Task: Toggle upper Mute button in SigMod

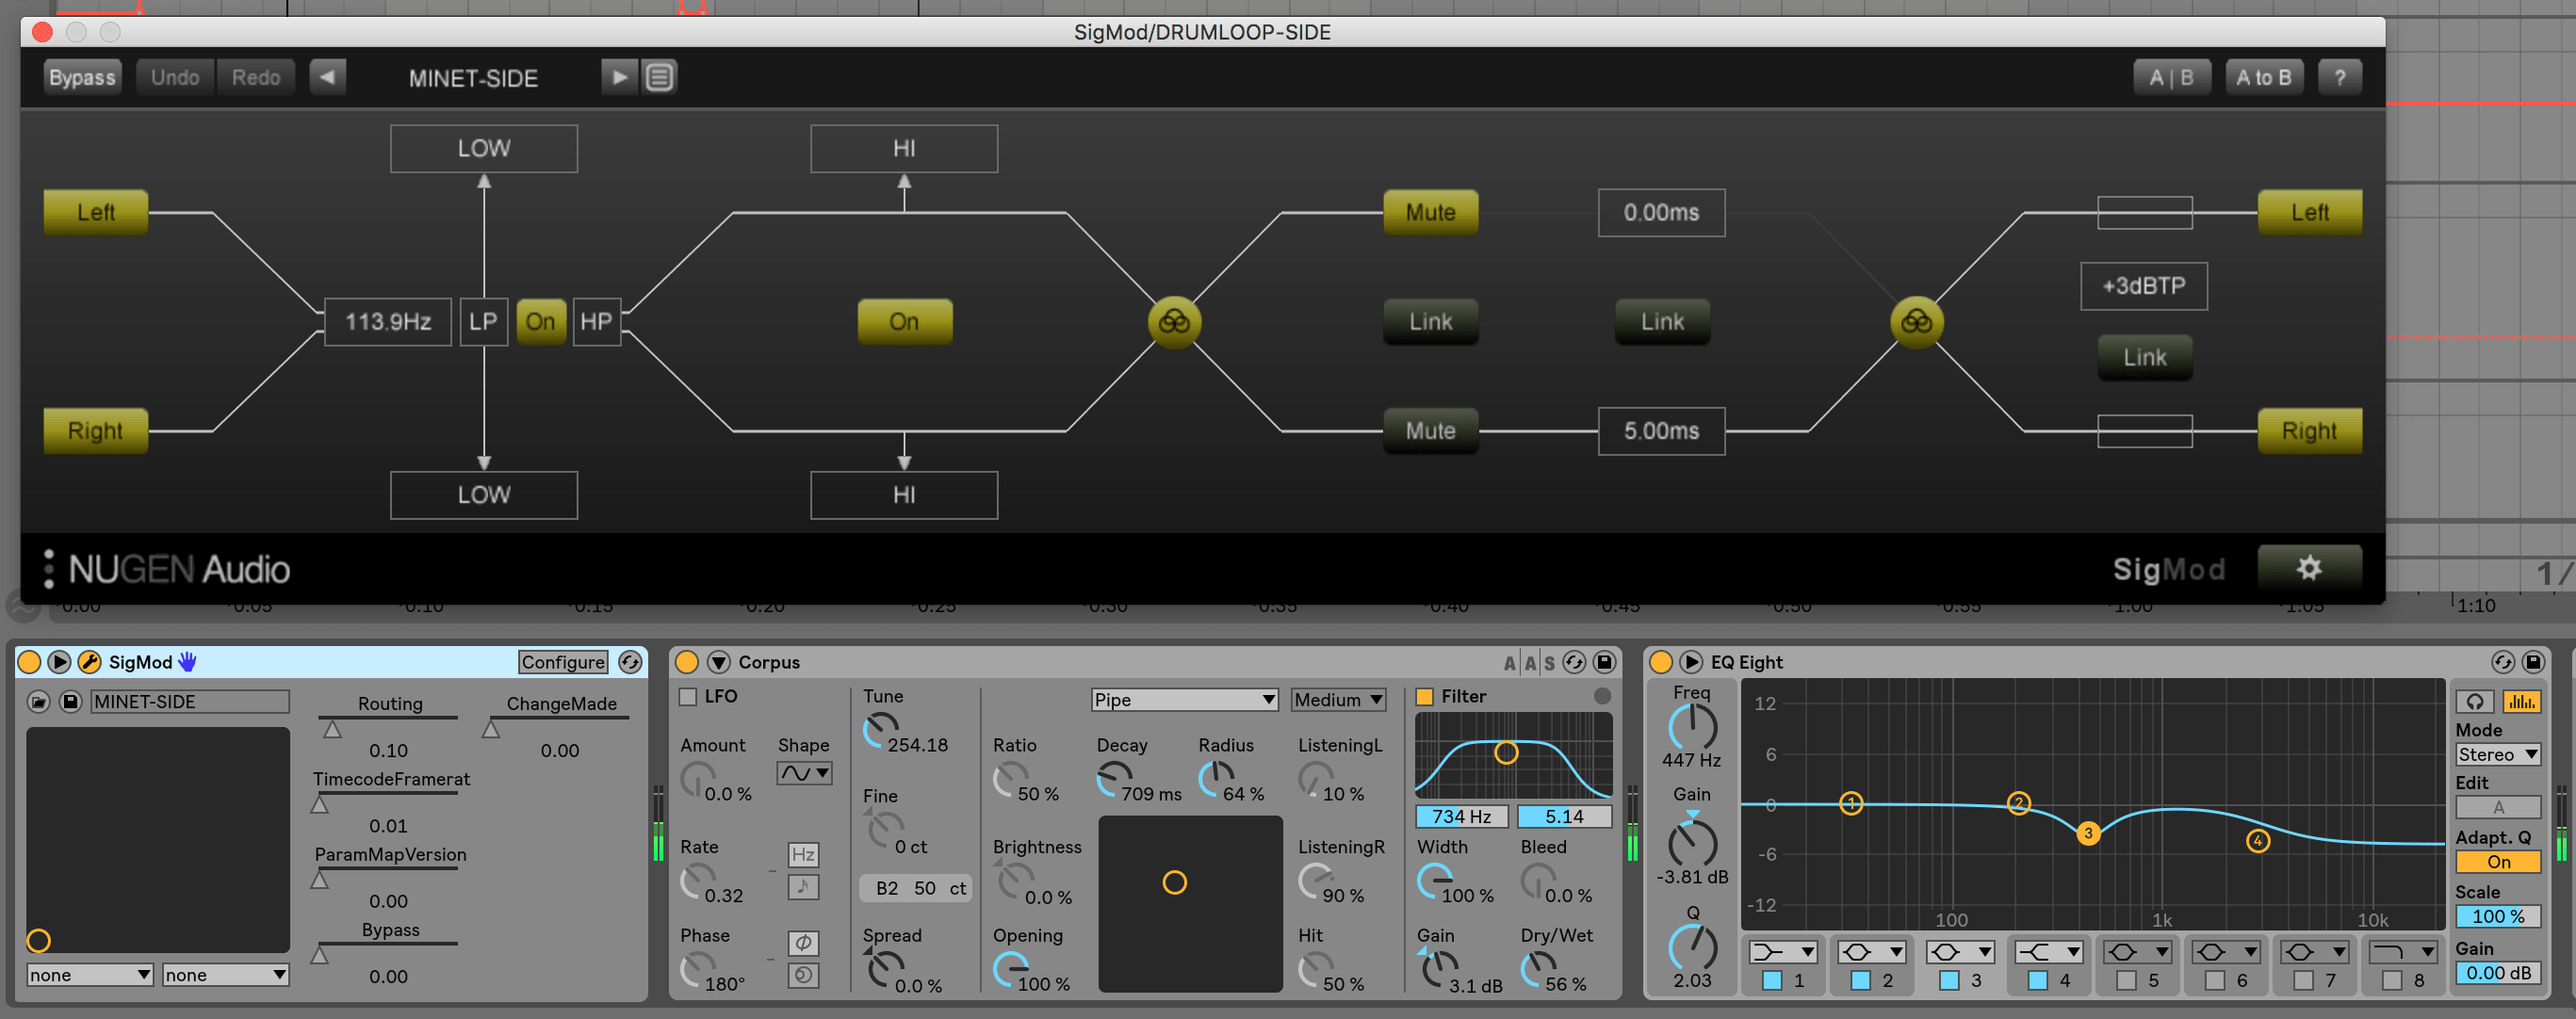Action: (1430, 212)
